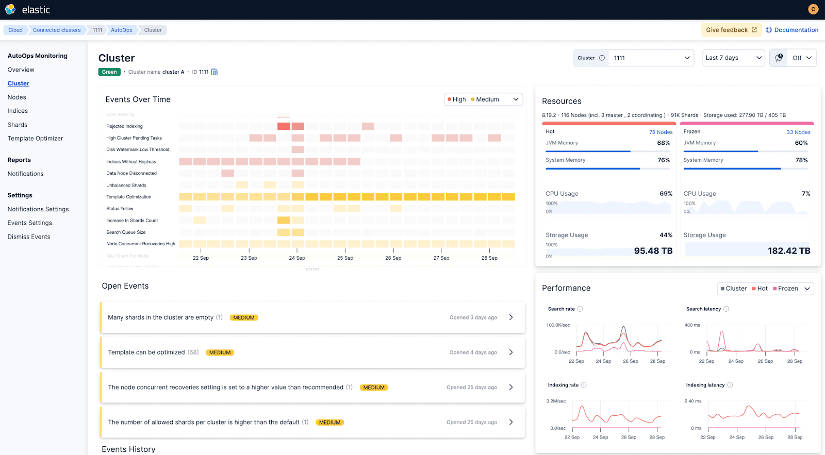825x455 pixels.
Task: Open the Cluster 1111 dropdown
Action: pyautogui.click(x=651, y=58)
